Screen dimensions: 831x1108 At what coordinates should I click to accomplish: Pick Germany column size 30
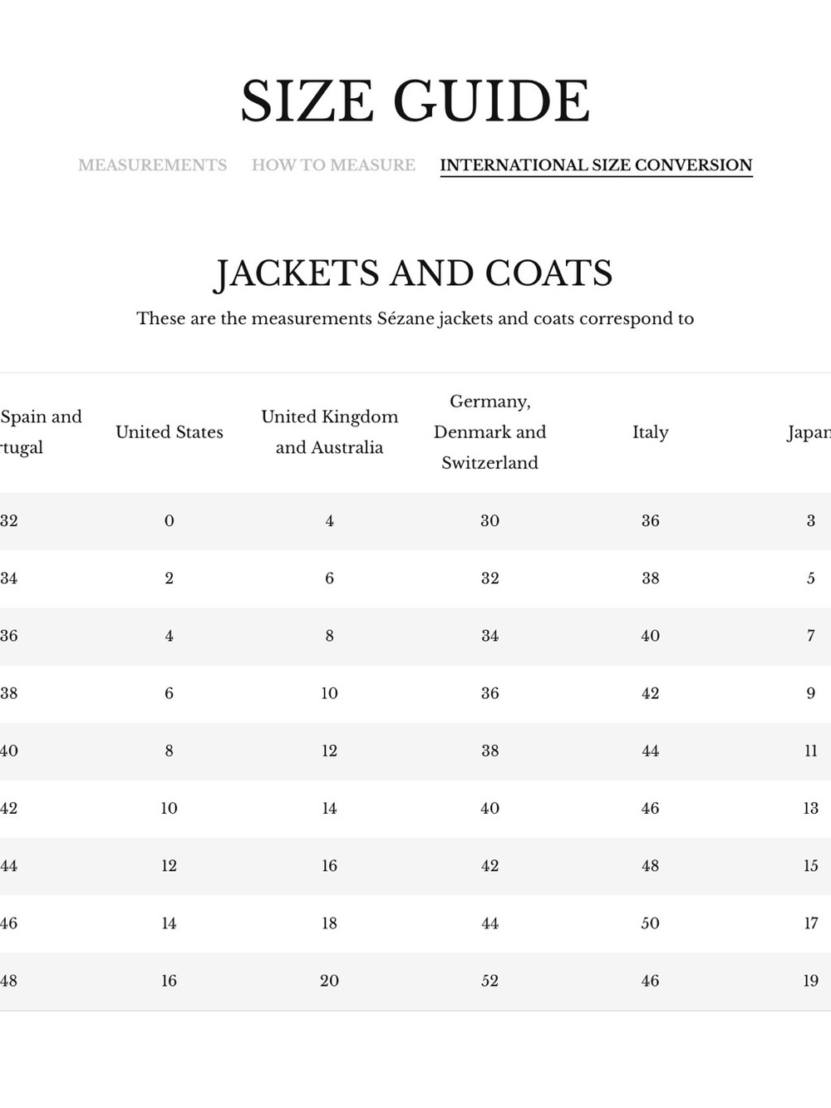(490, 521)
